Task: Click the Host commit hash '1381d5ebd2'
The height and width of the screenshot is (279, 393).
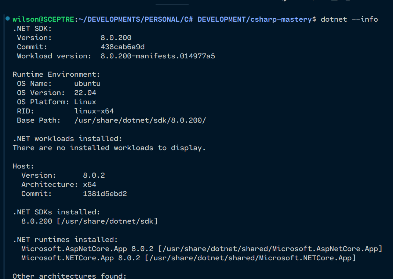Action: [105, 194]
